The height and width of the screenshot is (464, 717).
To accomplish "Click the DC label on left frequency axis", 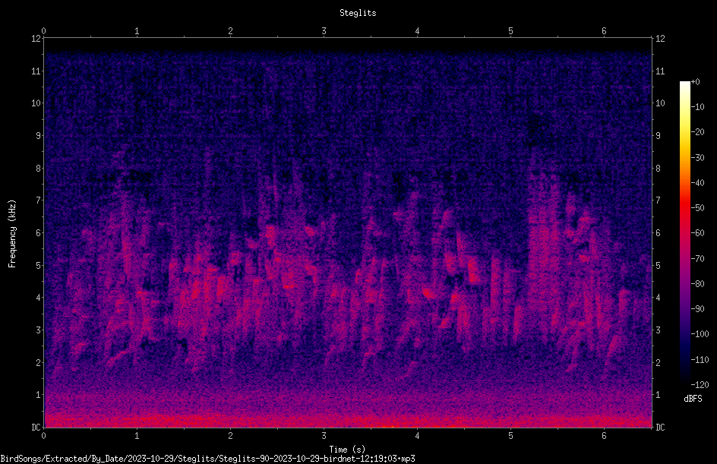I will (36, 428).
